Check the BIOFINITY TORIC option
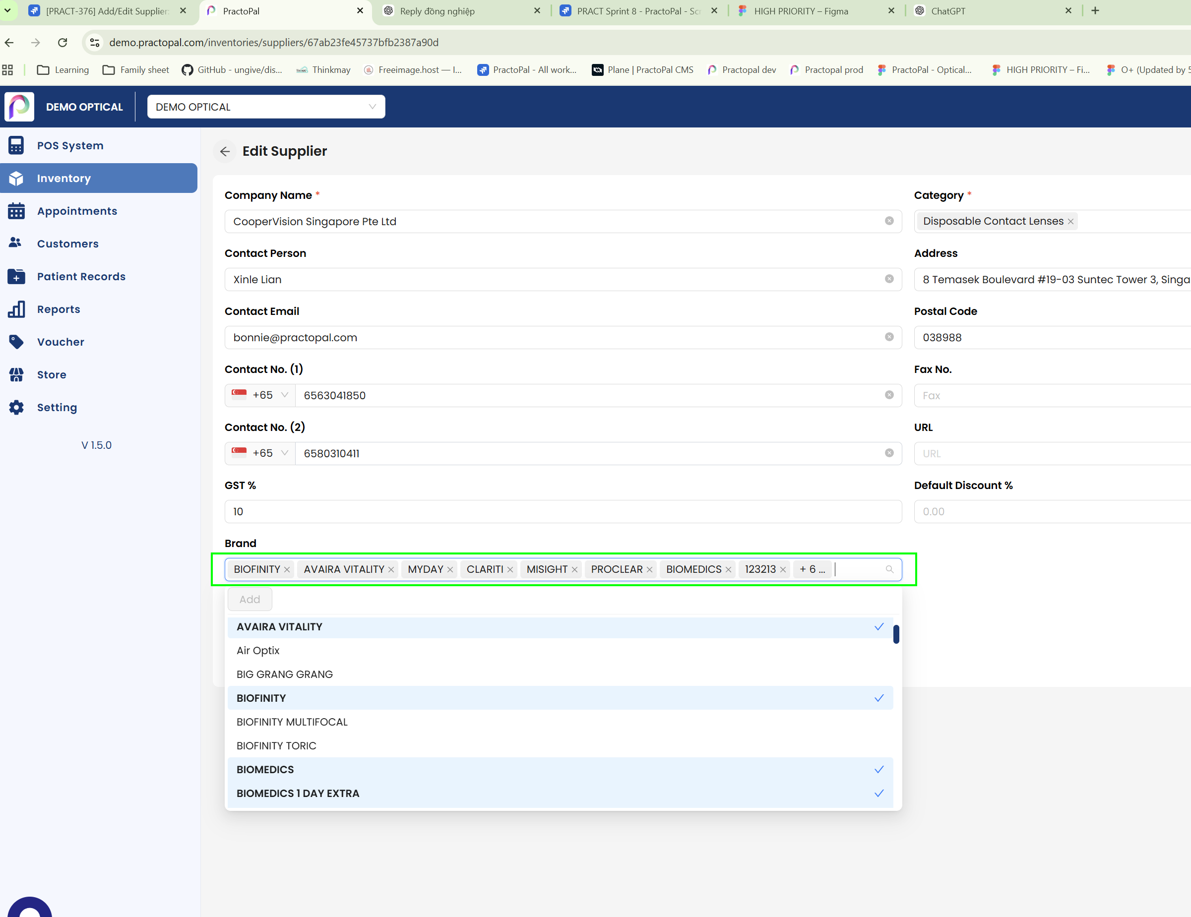 point(276,746)
